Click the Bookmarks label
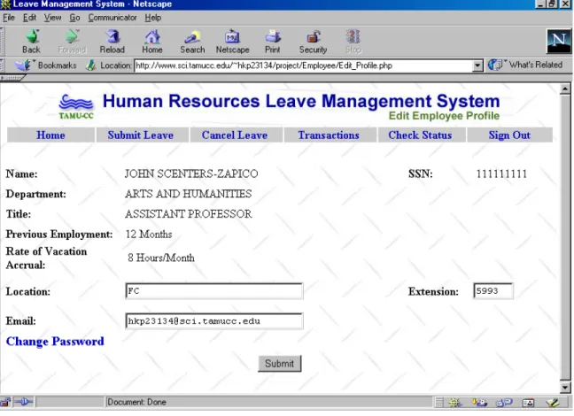This screenshot has height=416, width=574. 57,65
